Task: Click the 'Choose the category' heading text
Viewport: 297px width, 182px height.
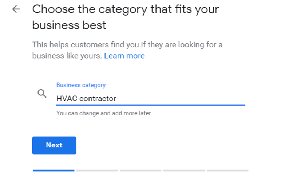Action: pyautogui.click(x=90, y=9)
